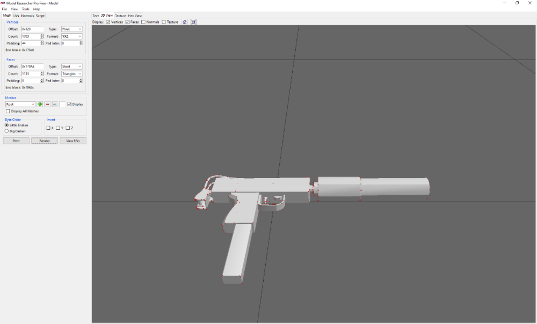Screen dimensions: 537x324
Task: Click the home reset view icon
Action: tap(185, 22)
